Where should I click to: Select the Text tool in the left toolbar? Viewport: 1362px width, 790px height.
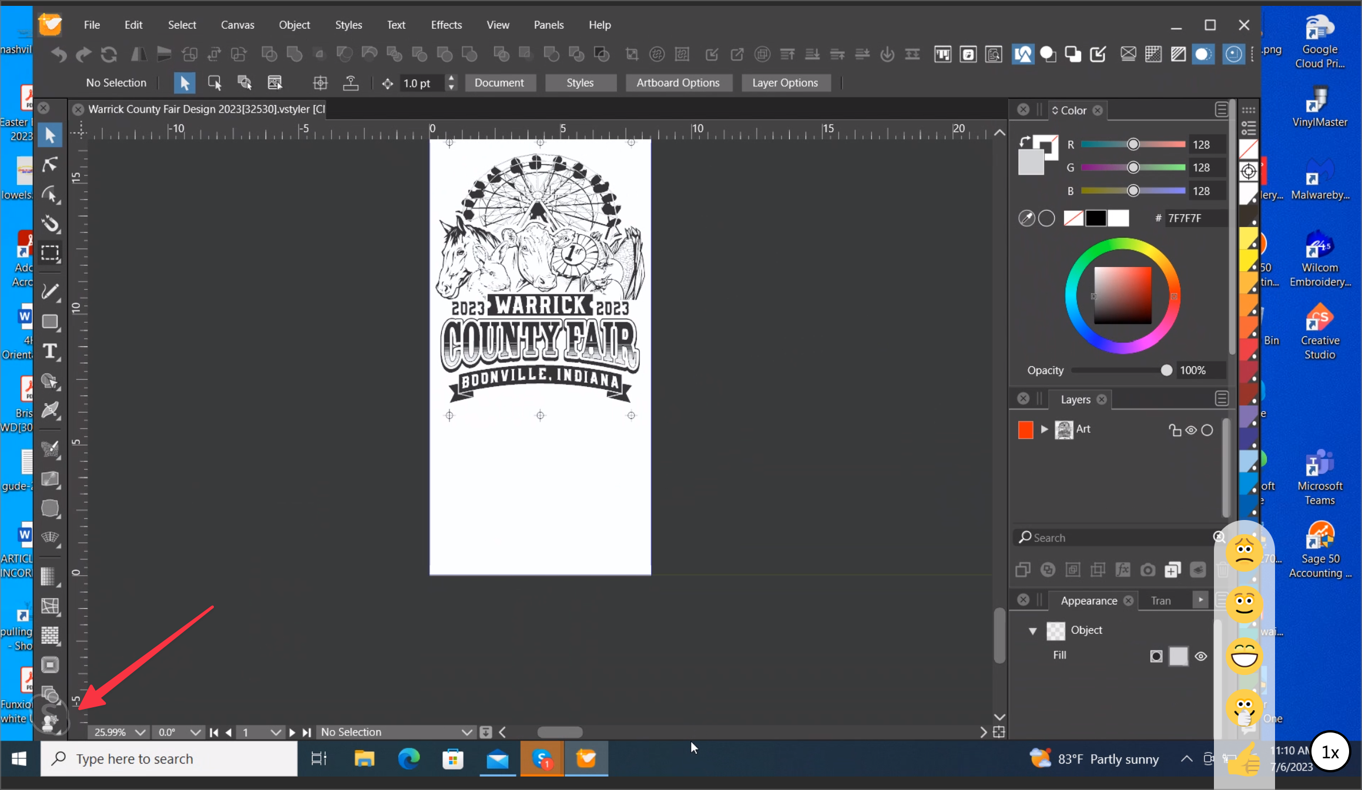pos(50,351)
